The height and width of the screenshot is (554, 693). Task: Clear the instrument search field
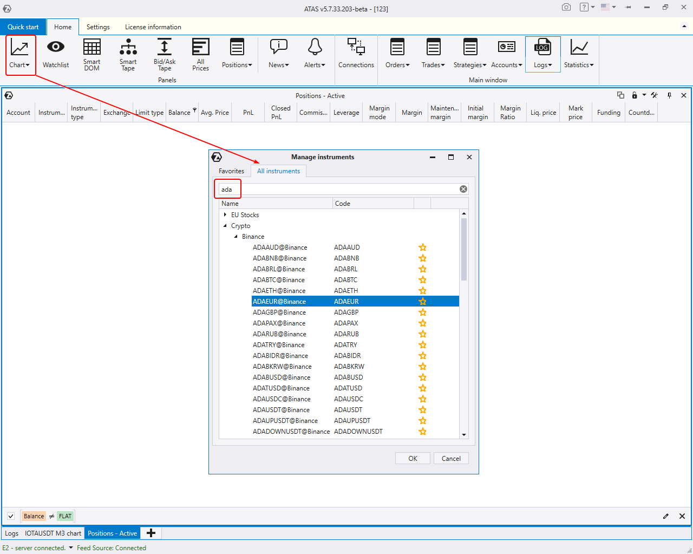(x=463, y=189)
